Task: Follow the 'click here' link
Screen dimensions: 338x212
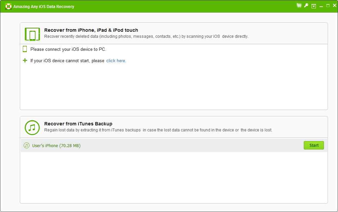Action: (116, 61)
